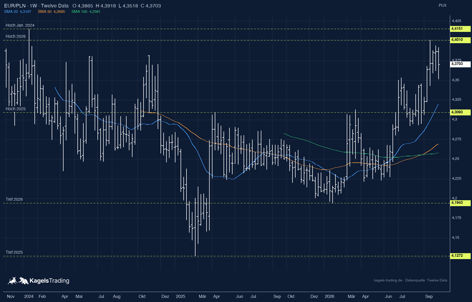Click the 2024 label on time axis

(29, 296)
